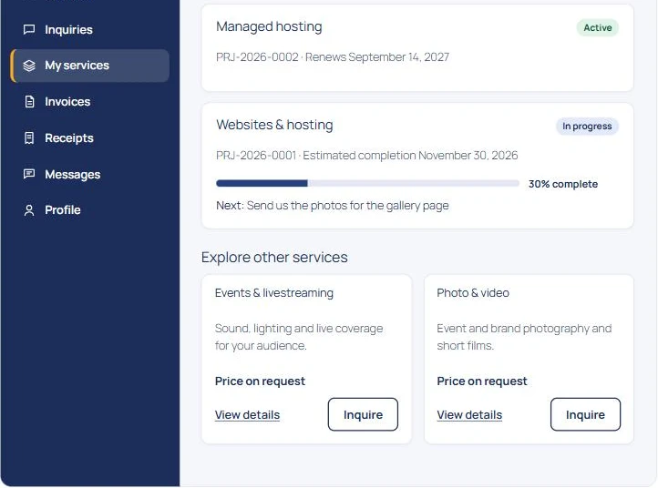Select My services in the sidebar

pos(90,66)
